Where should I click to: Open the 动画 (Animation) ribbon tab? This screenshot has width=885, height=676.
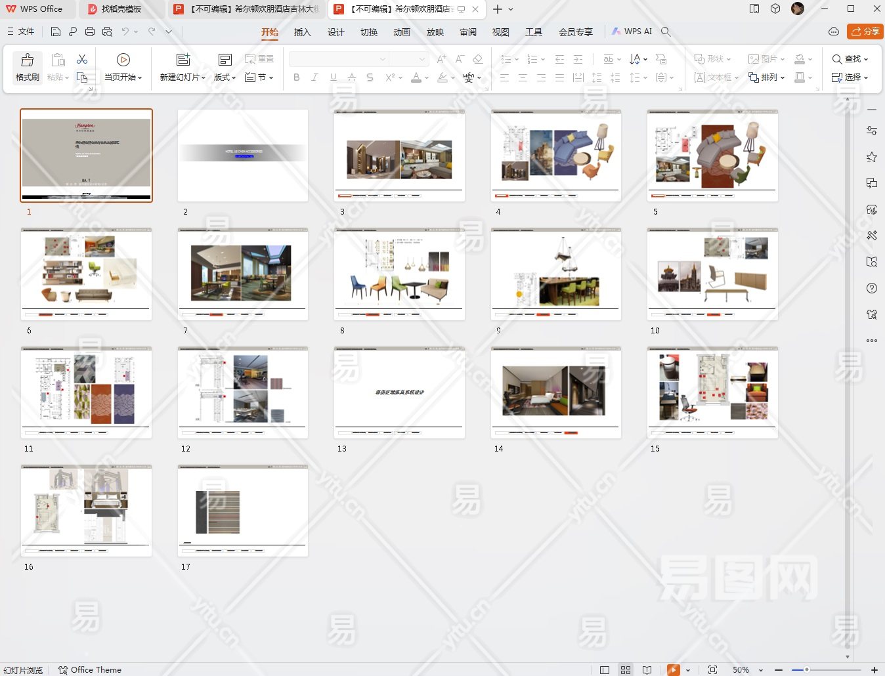coord(402,32)
